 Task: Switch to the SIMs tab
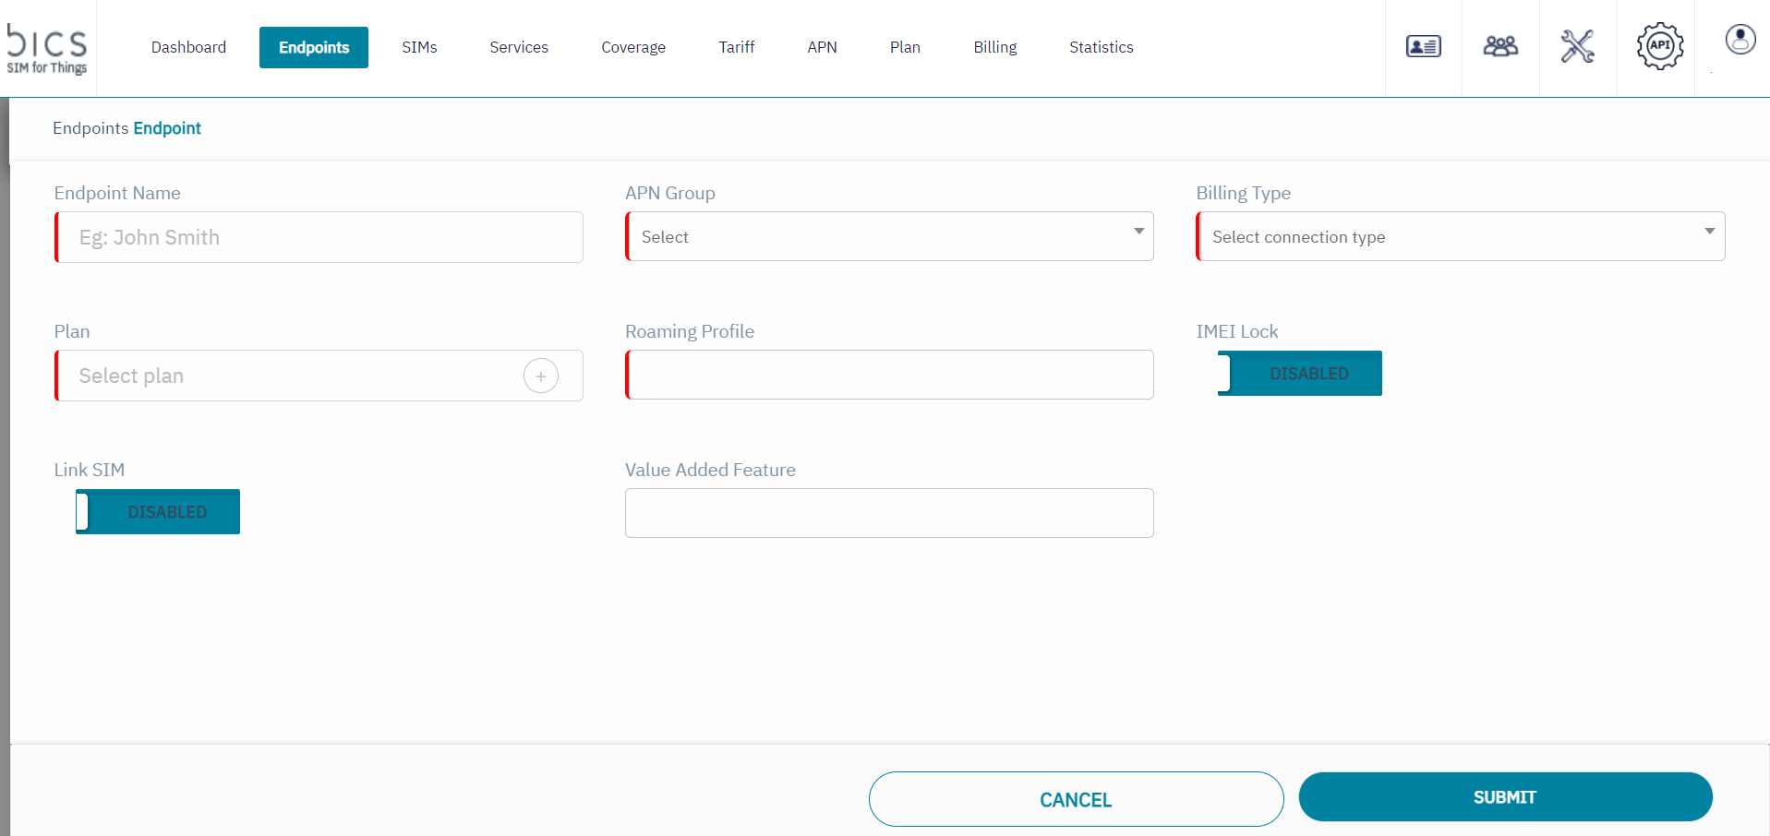coord(419,47)
